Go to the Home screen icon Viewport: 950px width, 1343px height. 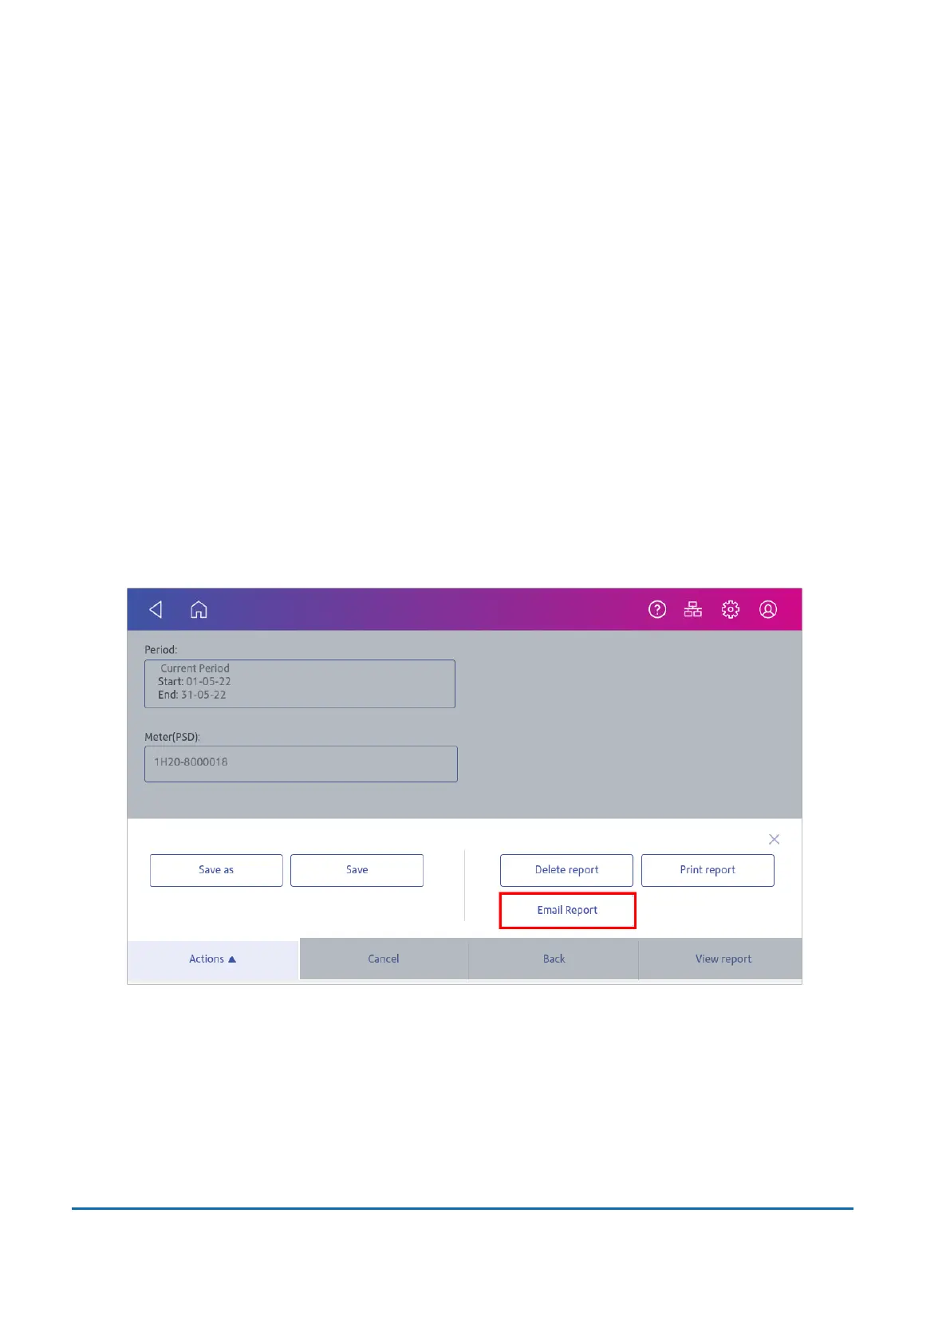coord(199,609)
